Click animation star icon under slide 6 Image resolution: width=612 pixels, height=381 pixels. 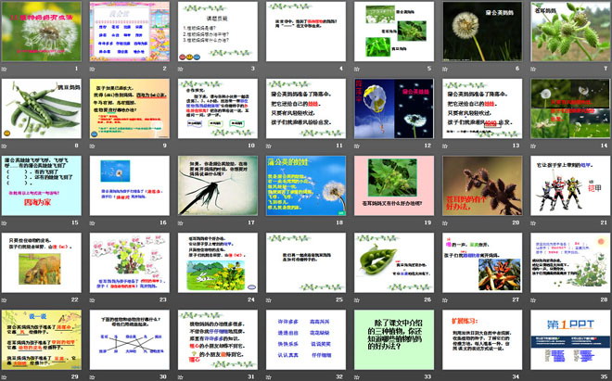click(x=445, y=69)
